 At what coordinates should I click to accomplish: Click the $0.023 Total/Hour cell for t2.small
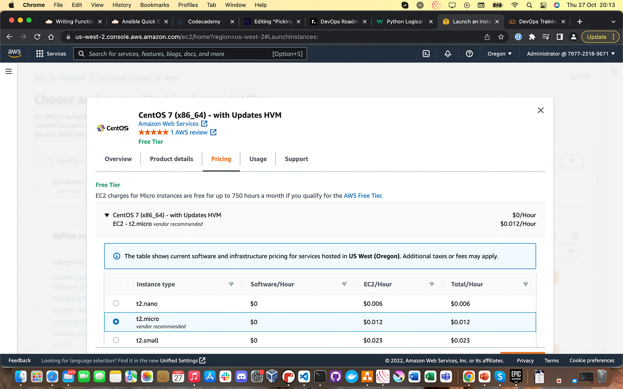coord(460,340)
